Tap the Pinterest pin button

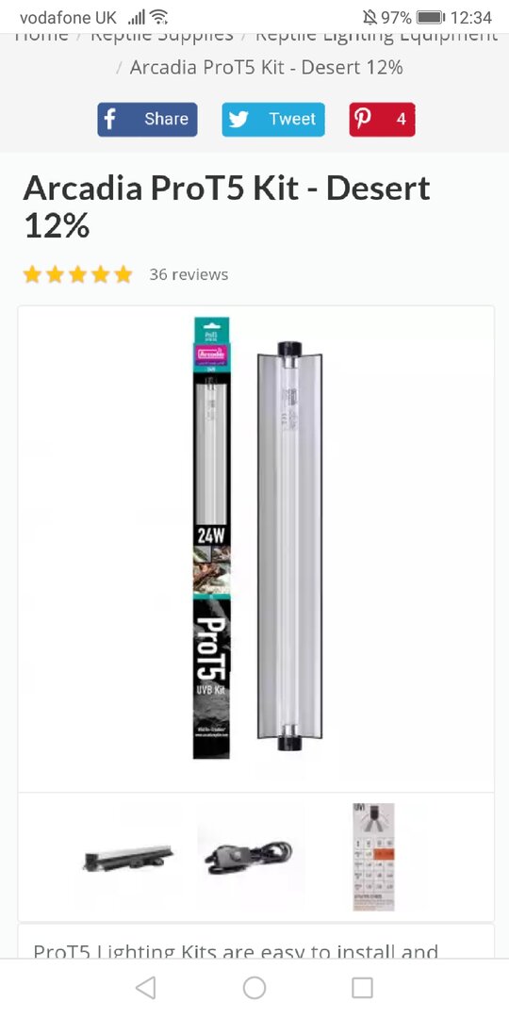click(382, 120)
